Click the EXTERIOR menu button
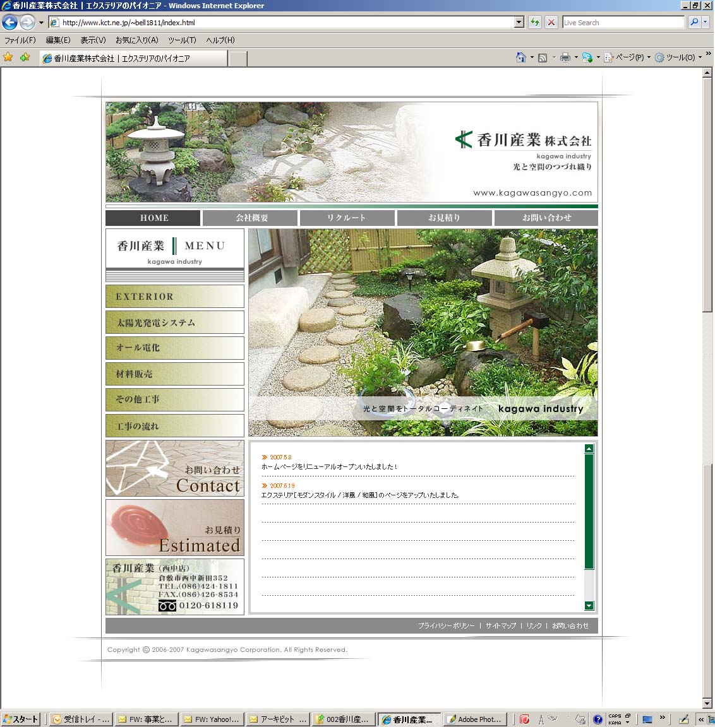 click(174, 296)
